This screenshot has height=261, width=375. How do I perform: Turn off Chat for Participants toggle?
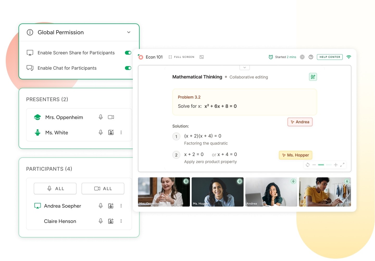pos(128,68)
